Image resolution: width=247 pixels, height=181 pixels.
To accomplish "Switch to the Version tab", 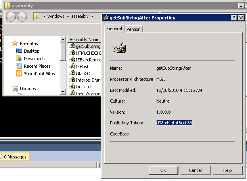I will 134,29.
